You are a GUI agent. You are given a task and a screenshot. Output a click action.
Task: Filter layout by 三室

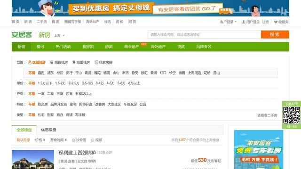tap(60, 94)
